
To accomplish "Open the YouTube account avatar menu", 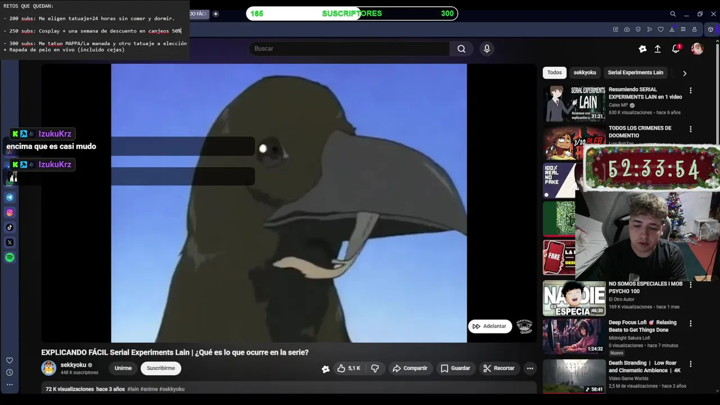I will tap(697, 49).
